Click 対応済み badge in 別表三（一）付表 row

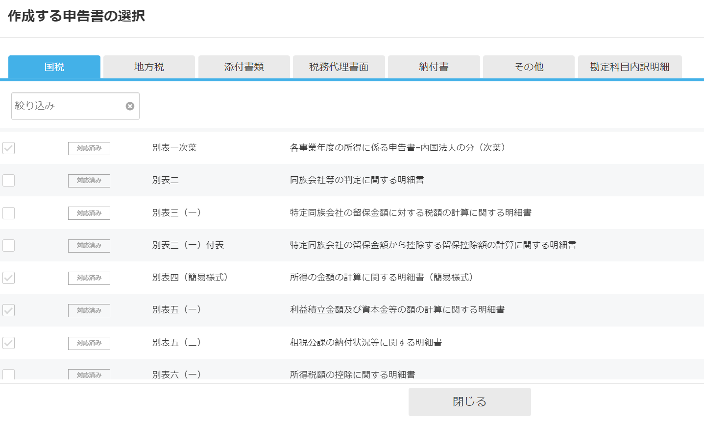coord(89,246)
